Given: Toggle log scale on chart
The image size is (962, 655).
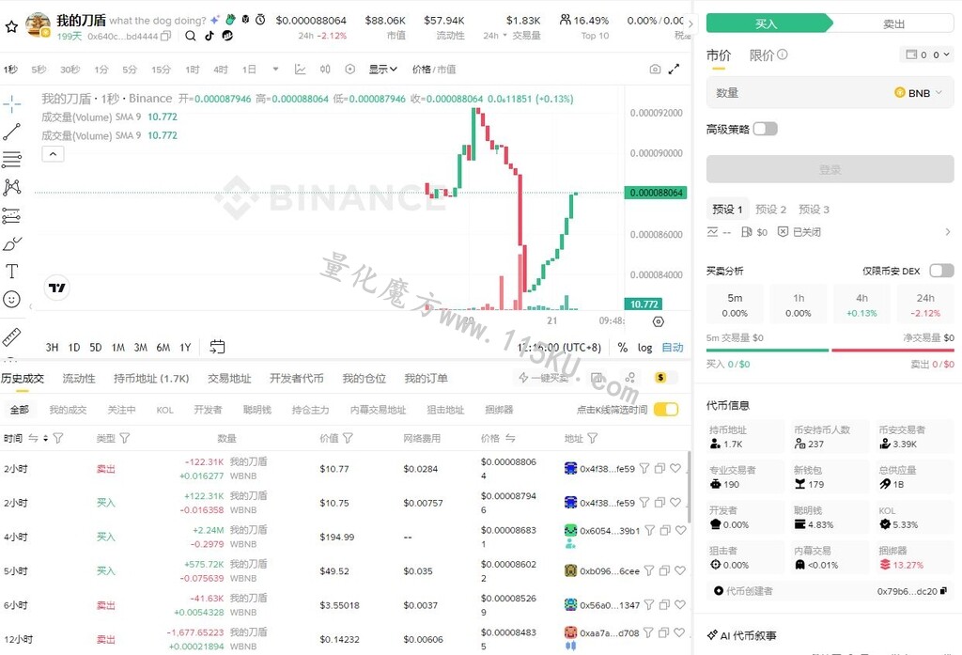Looking at the screenshot, I should coord(644,348).
